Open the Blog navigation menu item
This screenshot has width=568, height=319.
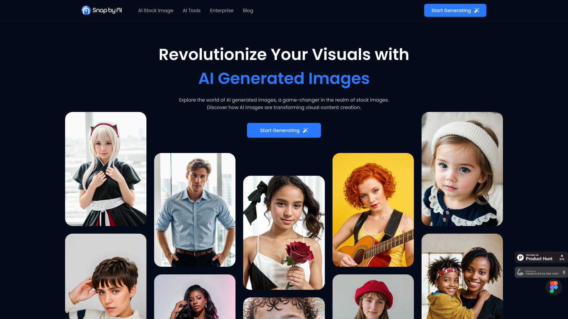248,11
